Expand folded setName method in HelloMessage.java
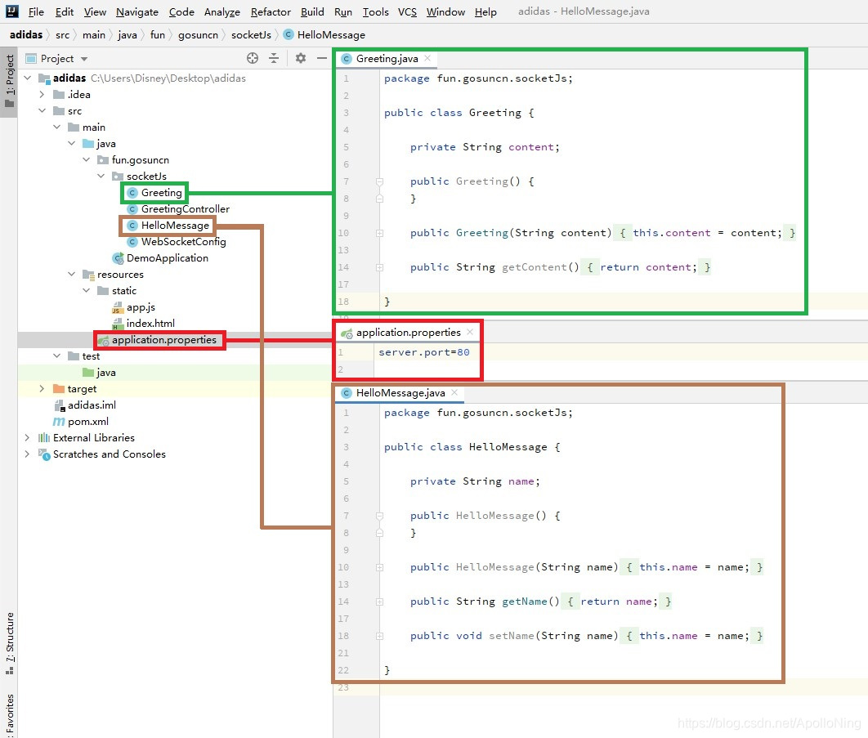 tap(380, 636)
